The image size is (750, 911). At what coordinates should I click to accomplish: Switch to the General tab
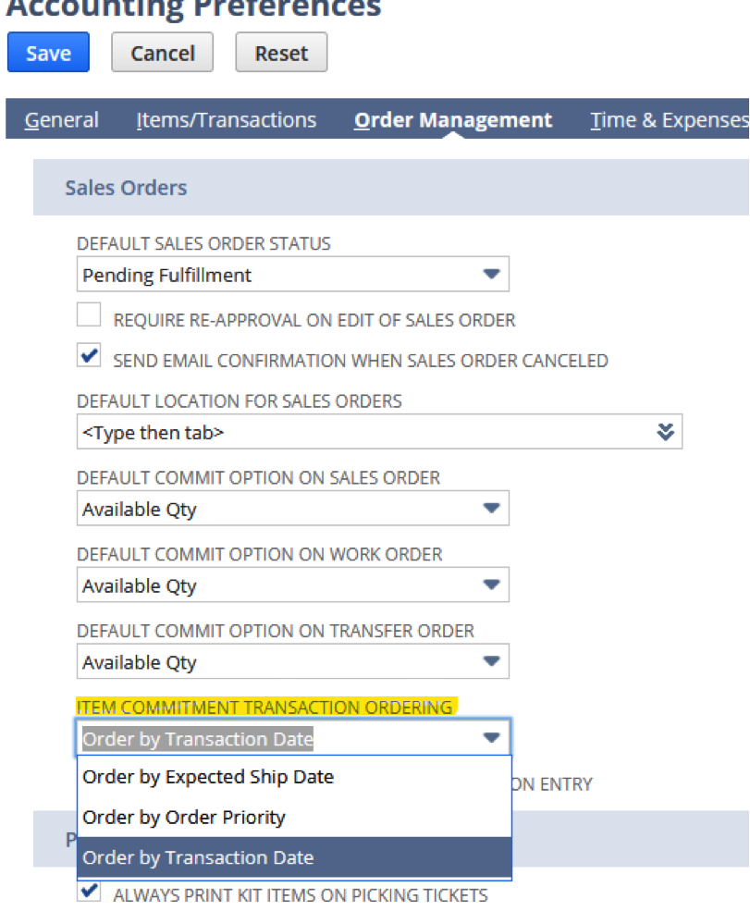[x=61, y=119]
